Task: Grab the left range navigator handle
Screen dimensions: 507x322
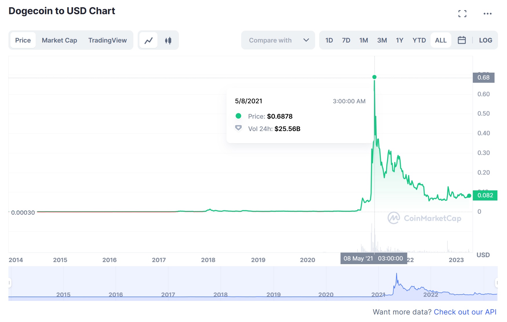Action: (10, 283)
